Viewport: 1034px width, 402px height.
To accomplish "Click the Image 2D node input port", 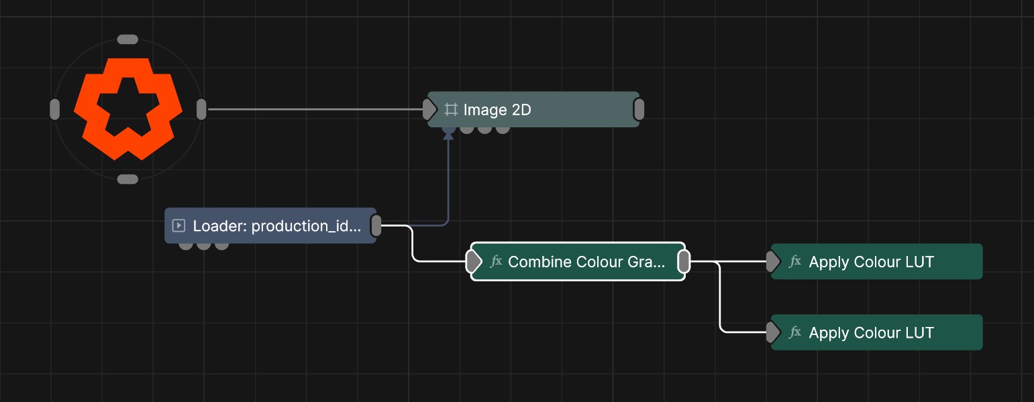I will [429, 109].
